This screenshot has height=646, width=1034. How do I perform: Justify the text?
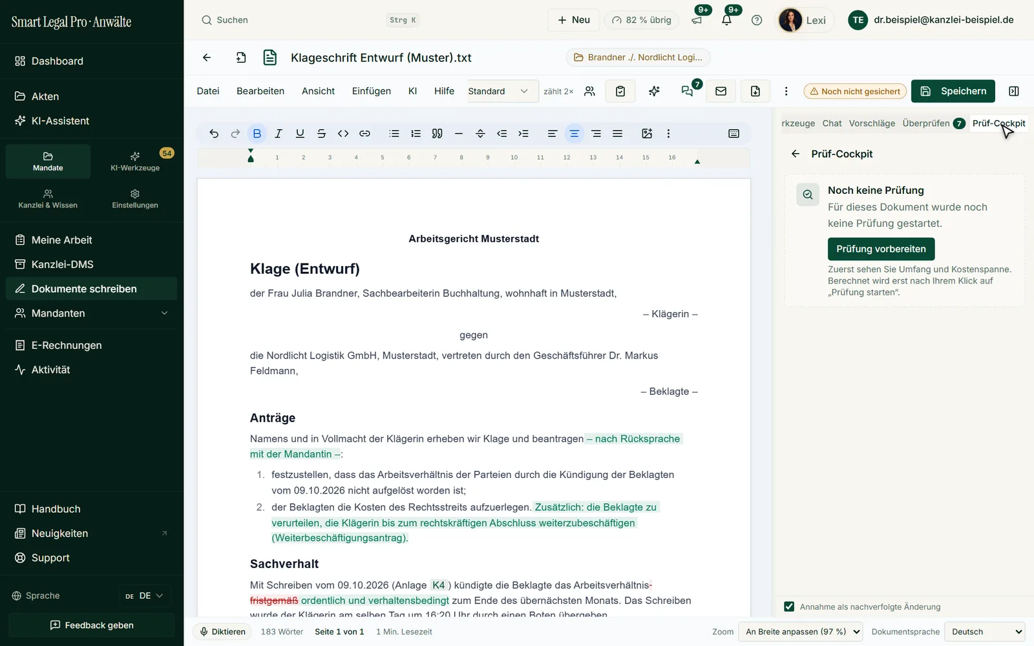point(618,134)
